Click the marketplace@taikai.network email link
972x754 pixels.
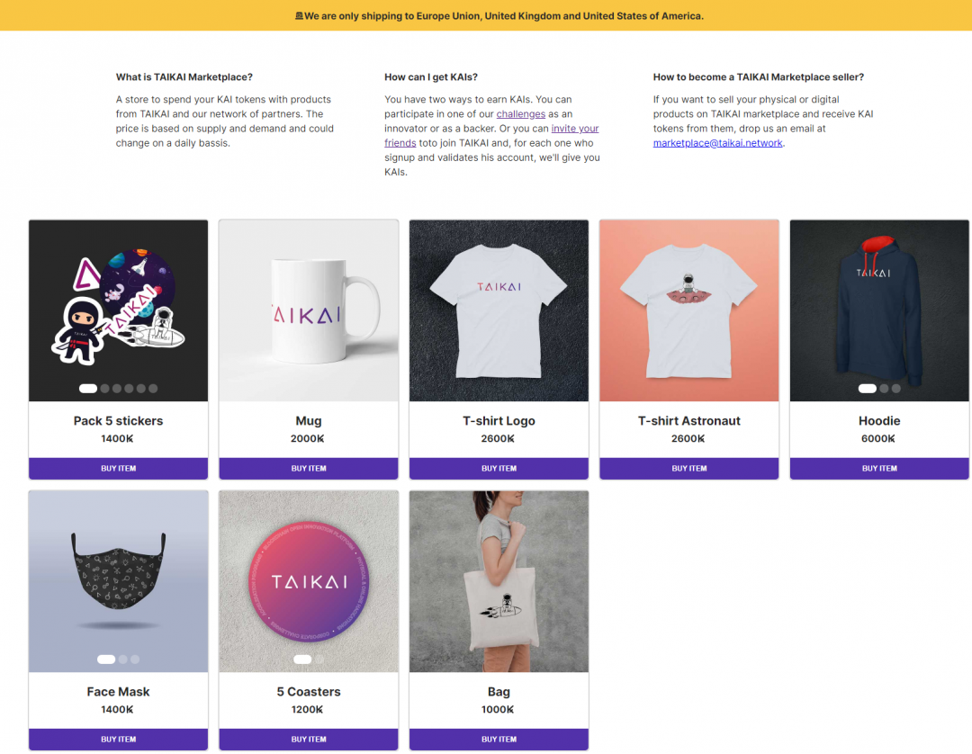click(717, 143)
